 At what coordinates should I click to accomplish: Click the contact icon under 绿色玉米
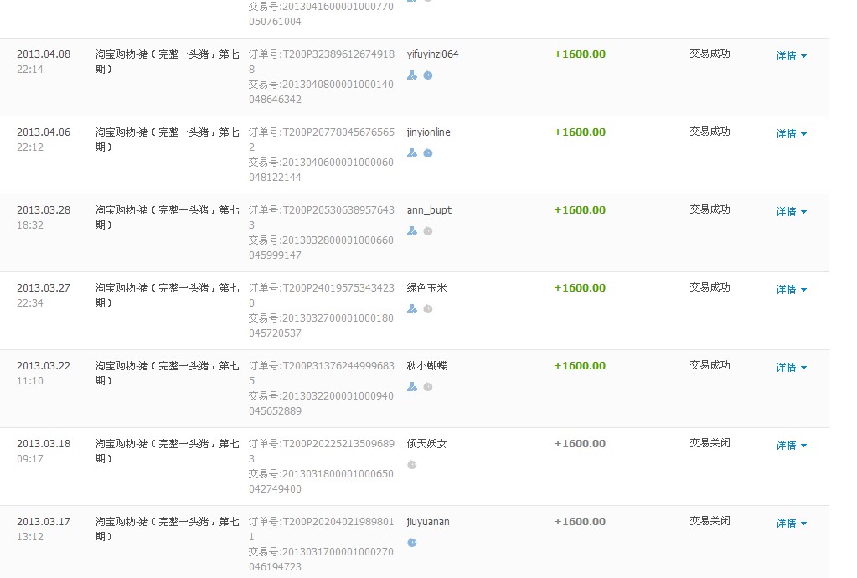click(x=411, y=309)
